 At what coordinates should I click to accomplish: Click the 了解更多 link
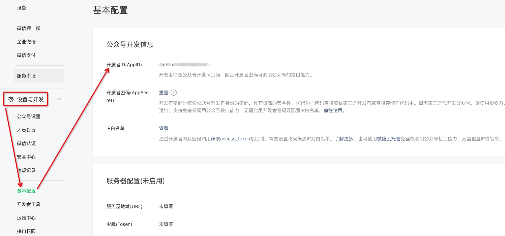click(344, 138)
